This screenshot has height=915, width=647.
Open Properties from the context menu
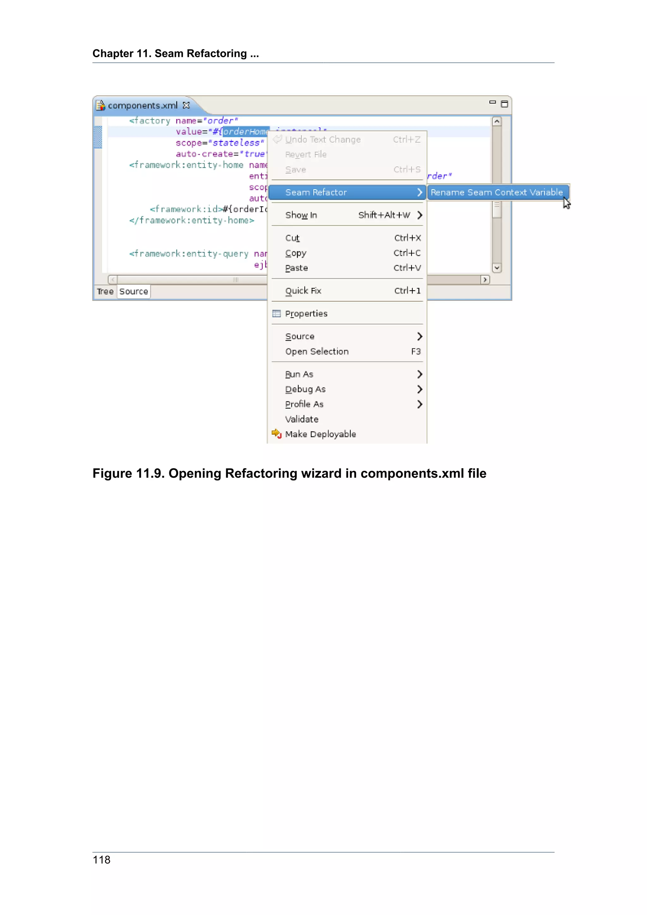347,314
